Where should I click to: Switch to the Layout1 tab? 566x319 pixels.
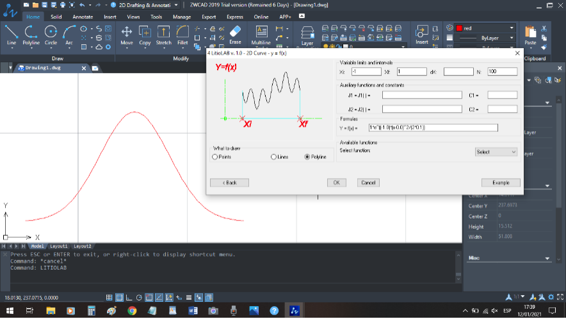pos(58,246)
